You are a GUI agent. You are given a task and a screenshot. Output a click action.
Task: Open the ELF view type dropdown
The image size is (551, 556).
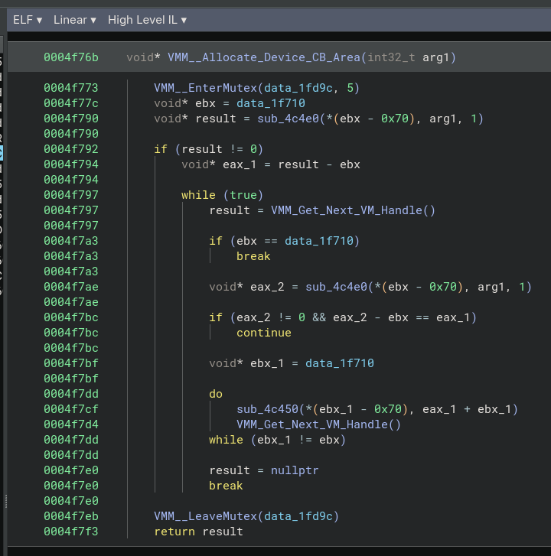click(x=27, y=20)
